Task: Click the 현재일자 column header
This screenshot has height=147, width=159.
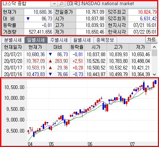Action: point(13,47)
